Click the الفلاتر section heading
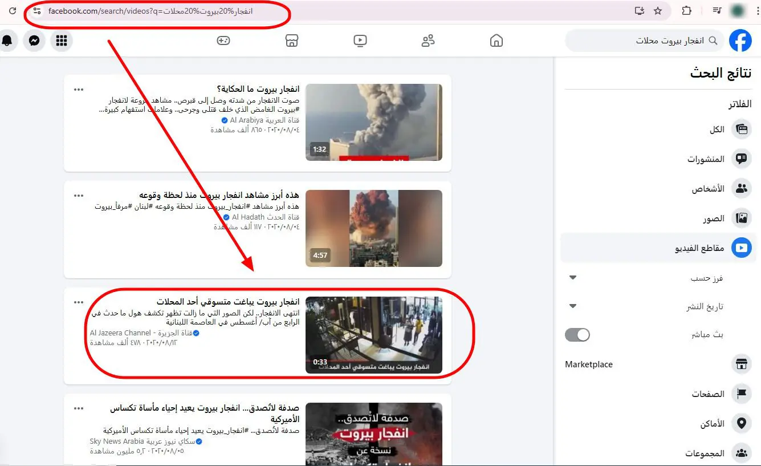The width and height of the screenshot is (761, 466). click(740, 104)
